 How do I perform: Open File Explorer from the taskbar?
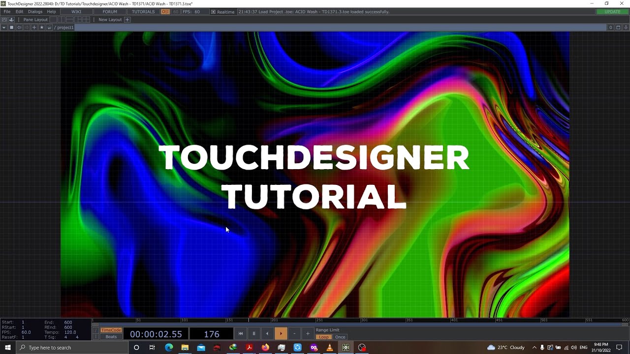[x=185, y=348]
